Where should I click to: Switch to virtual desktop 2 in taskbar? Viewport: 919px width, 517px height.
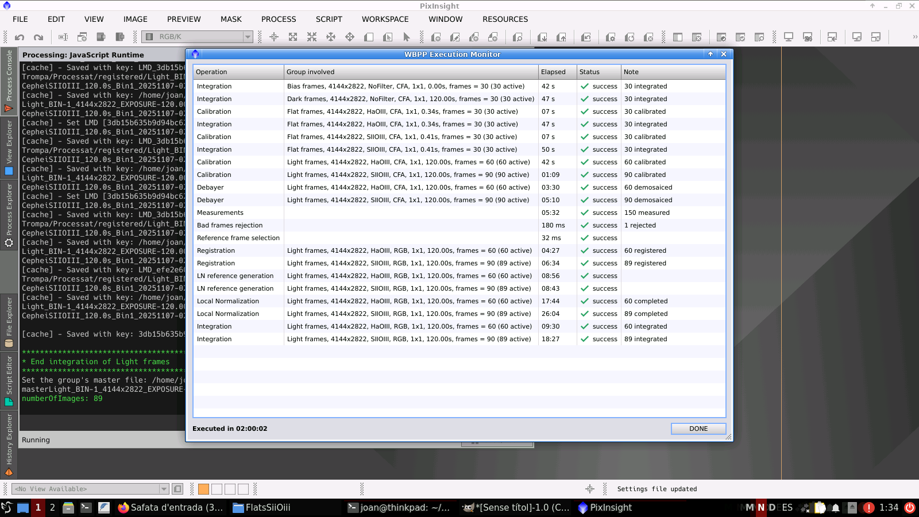coord(52,507)
